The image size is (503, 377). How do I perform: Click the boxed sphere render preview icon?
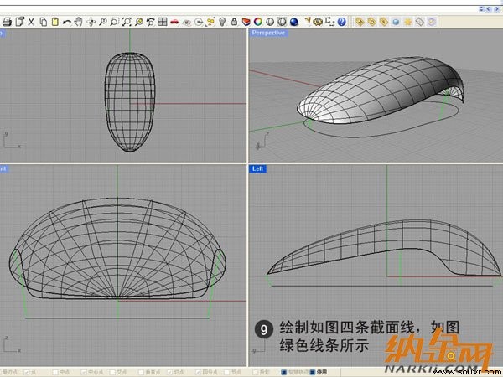(282, 22)
